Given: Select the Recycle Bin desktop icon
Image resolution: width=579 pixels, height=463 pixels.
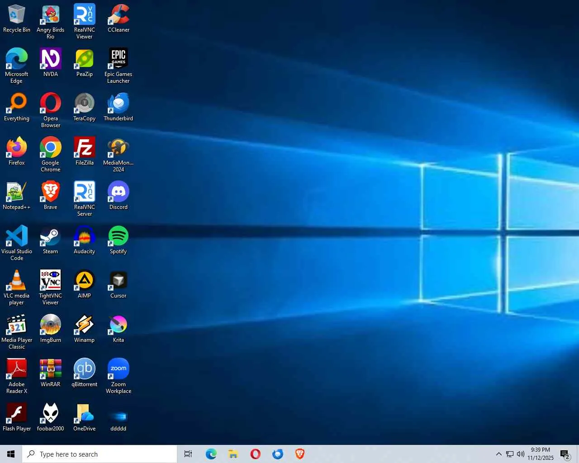Looking at the screenshot, I should point(17,18).
